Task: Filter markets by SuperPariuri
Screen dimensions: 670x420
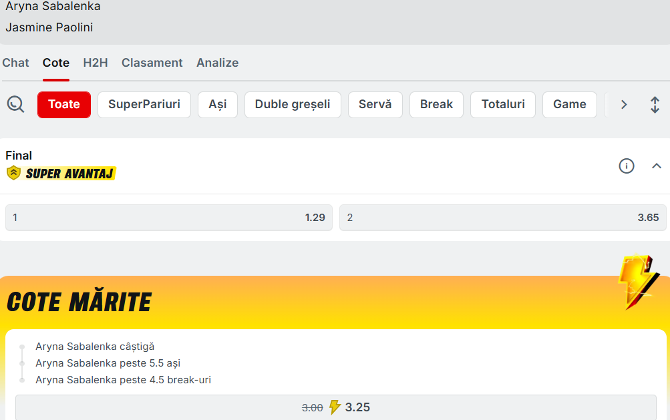Action: pos(144,104)
